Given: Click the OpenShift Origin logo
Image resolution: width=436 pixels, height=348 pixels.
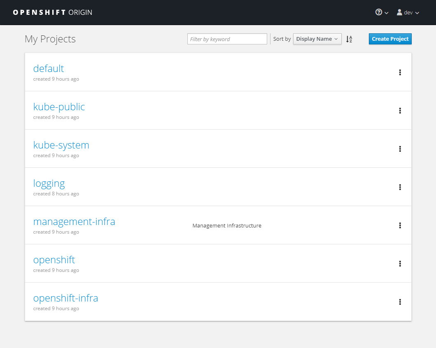Looking at the screenshot, I should click(x=53, y=12).
